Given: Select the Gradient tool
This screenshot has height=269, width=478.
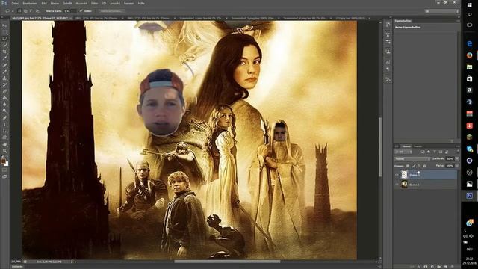Looking at the screenshot, I should coord(4,98).
